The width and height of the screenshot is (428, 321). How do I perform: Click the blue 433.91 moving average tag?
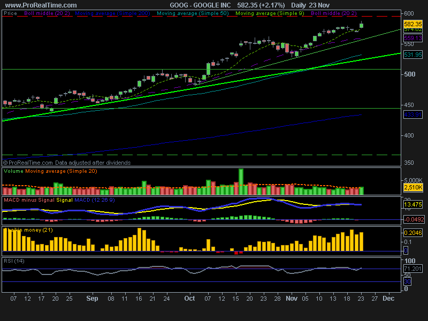coord(412,114)
